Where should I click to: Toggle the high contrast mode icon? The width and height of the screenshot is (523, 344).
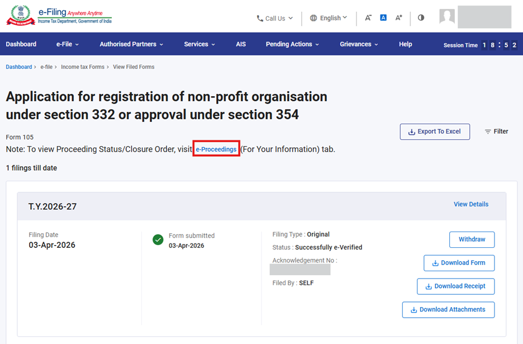click(x=421, y=18)
